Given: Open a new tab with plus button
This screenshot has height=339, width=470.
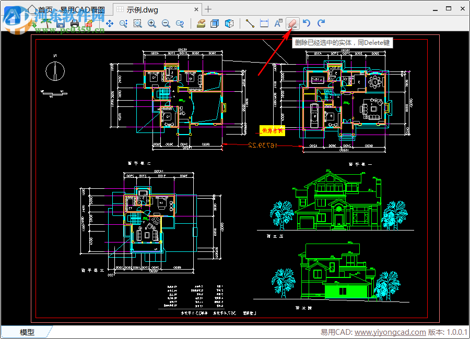Looking at the screenshot, I should coord(208,9).
